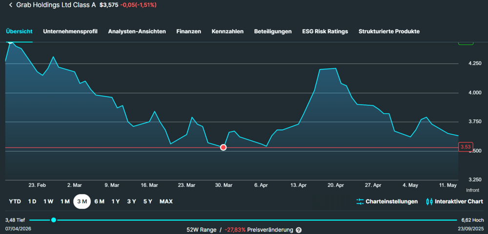Open the Charteinstellungen sliders icon

tap(360, 201)
